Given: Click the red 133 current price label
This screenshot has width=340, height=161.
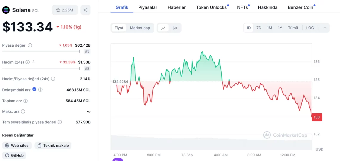Looking at the screenshot, I should pos(317,117).
